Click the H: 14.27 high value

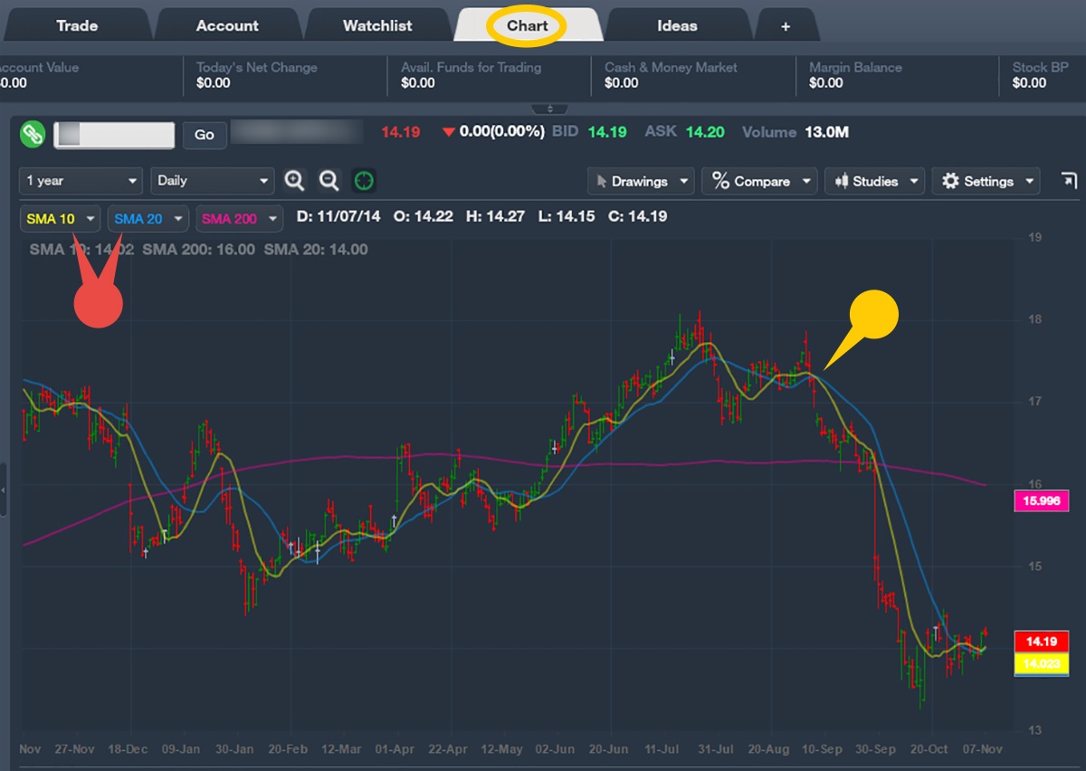(x=497, y=218)
